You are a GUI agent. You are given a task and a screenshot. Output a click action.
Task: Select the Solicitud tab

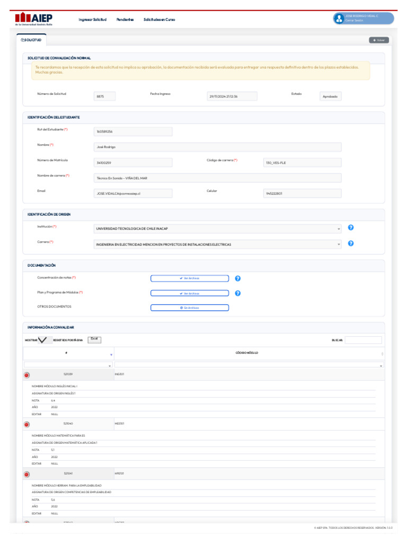(x=31, y=40)
